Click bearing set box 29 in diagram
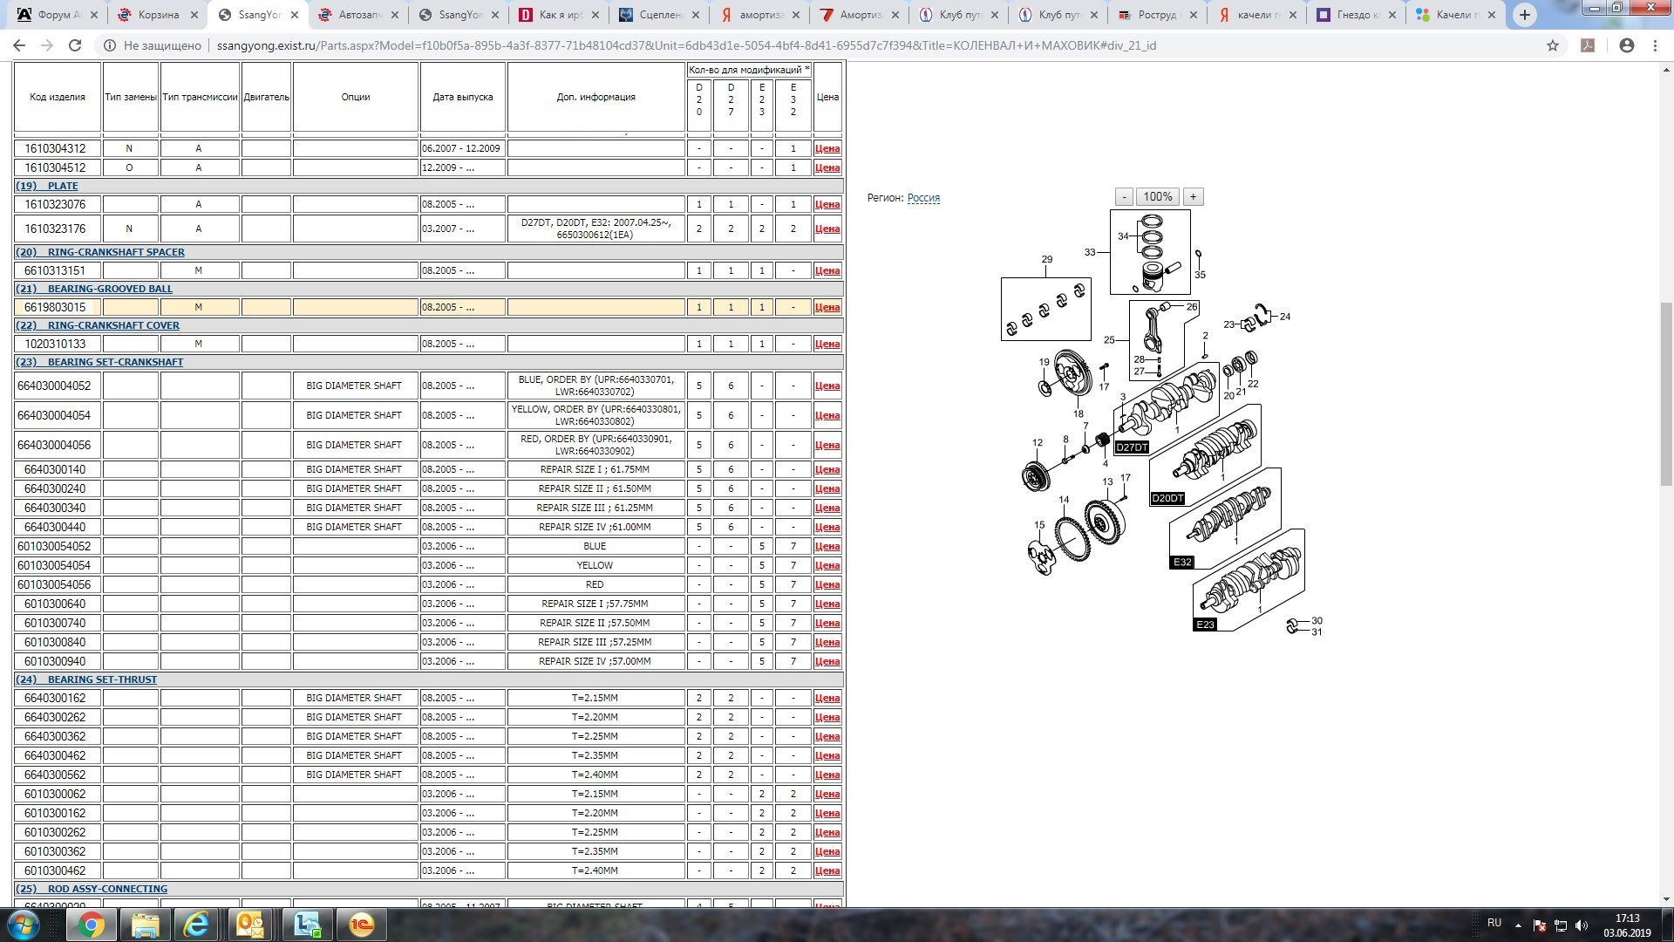Viewport: 1674px width, 942px height. [1046, 309]
